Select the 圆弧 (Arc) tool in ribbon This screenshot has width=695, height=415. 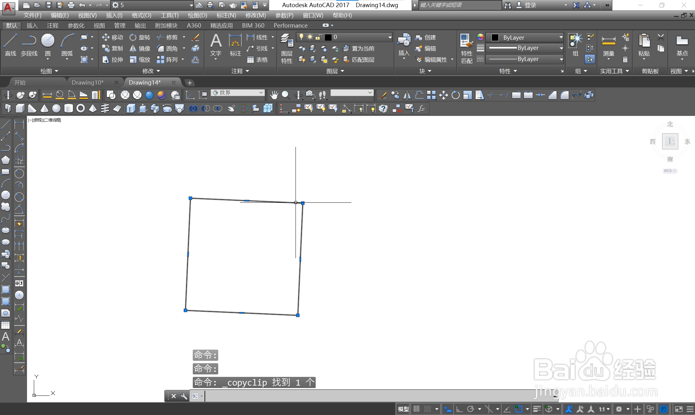67,45
